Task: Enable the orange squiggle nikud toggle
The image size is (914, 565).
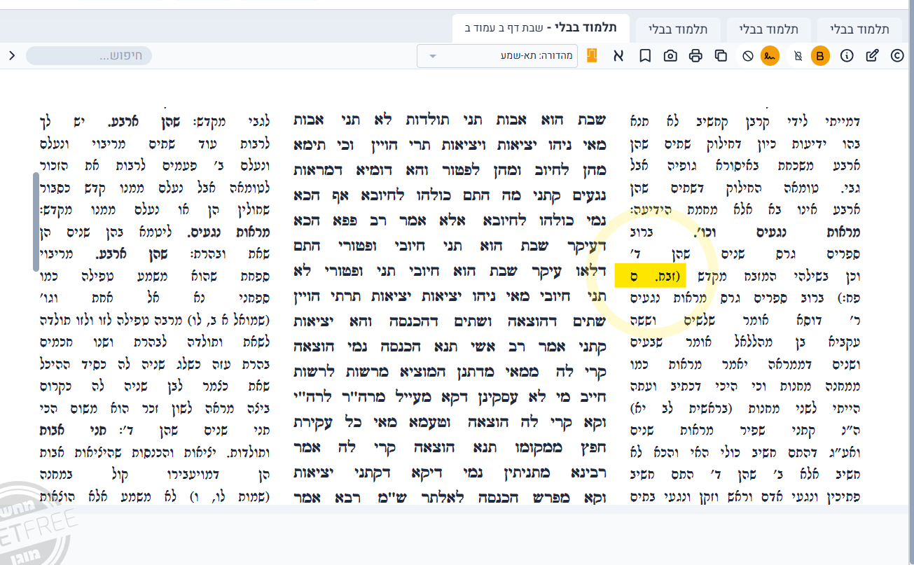Action: pos(770,56)
